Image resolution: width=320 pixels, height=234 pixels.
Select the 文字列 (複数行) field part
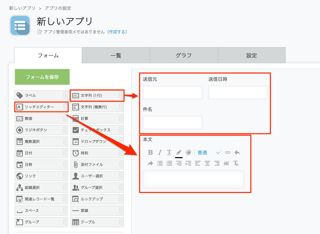[97, 107]
